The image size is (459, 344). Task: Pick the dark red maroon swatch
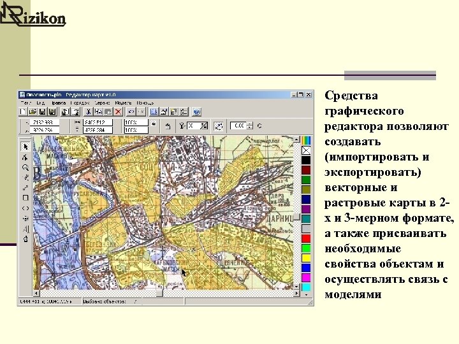coord(306,170)
